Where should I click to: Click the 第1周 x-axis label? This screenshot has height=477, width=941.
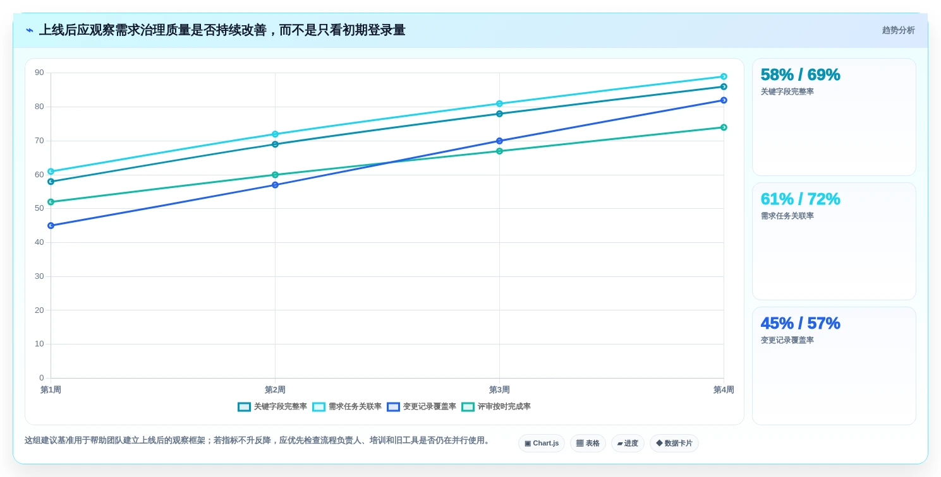click(51, 390)
